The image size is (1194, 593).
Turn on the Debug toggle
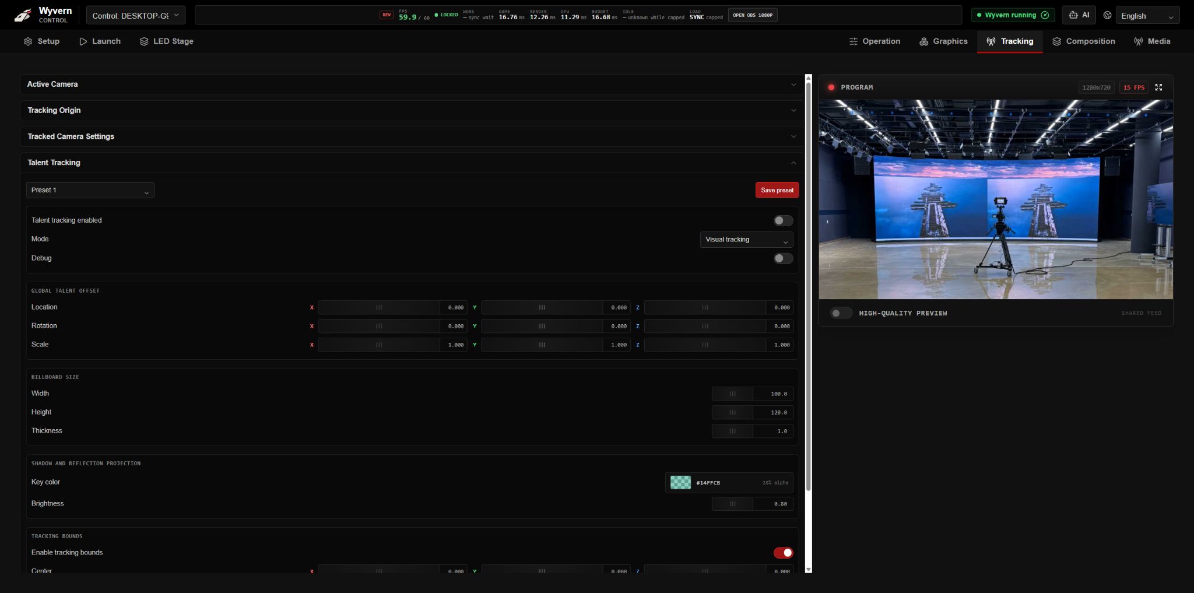(783, 258)
